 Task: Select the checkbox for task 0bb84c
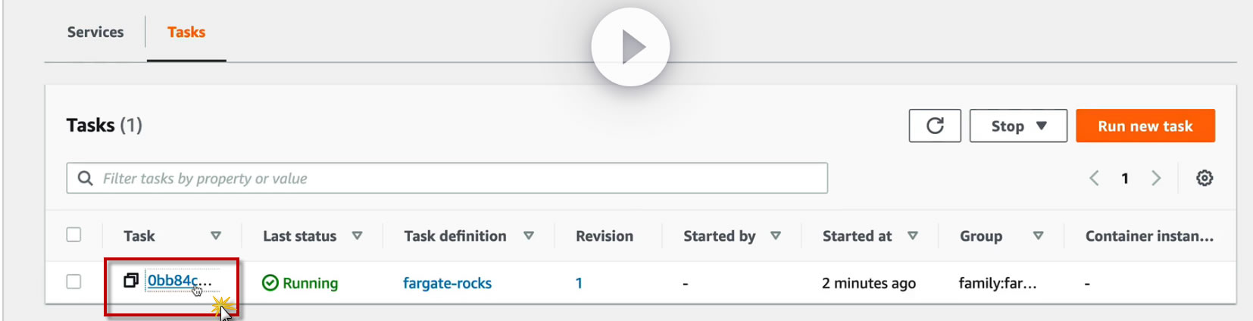[73, 282]
